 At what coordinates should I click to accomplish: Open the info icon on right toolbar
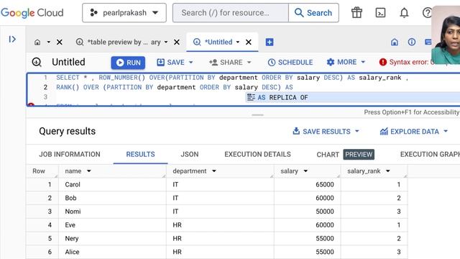412,42
